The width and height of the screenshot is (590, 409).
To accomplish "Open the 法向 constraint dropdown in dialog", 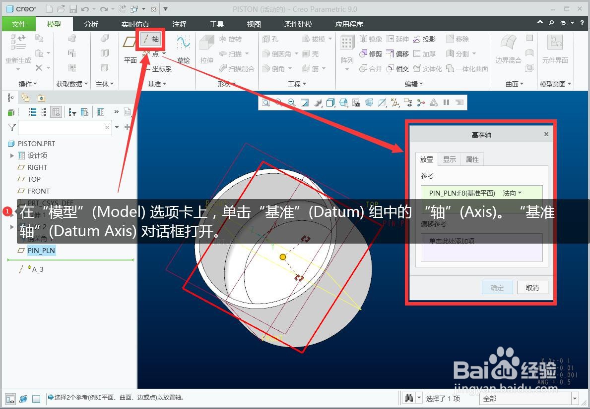I will (x=512, y=193).
